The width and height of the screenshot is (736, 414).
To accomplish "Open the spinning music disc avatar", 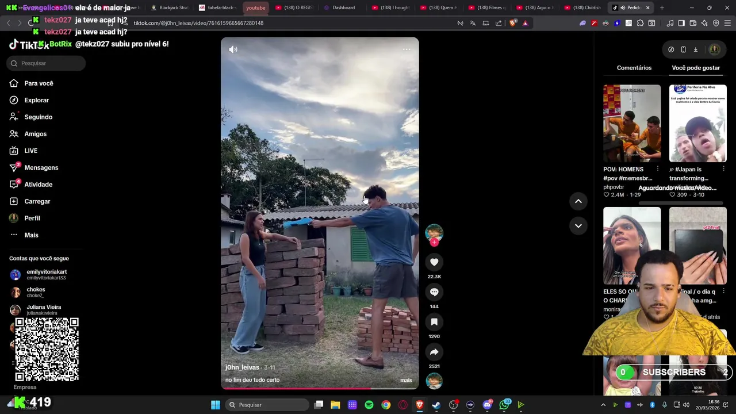I will (434, 381).
